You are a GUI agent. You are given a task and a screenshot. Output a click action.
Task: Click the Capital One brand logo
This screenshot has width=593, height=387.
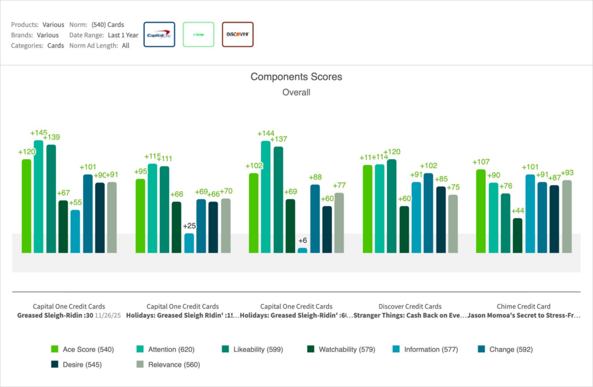click(x=159, y=35)
